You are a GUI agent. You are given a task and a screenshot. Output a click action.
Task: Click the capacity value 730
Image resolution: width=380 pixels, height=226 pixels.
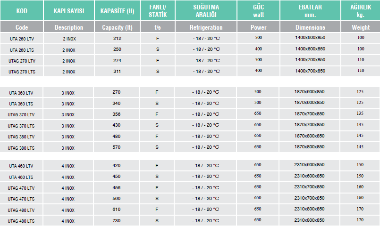[117, 220]
